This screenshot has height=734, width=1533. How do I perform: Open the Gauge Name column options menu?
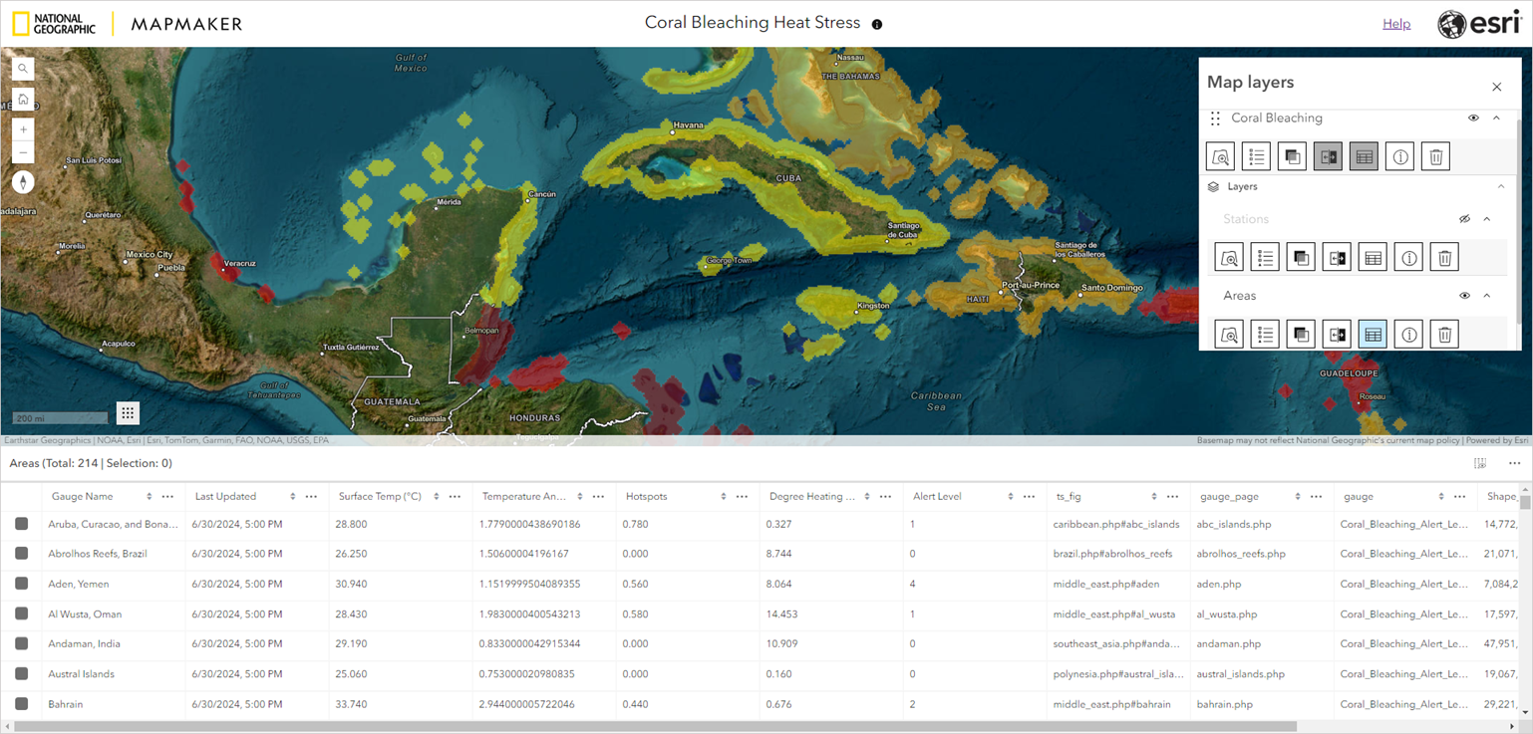tap(167, 495)
